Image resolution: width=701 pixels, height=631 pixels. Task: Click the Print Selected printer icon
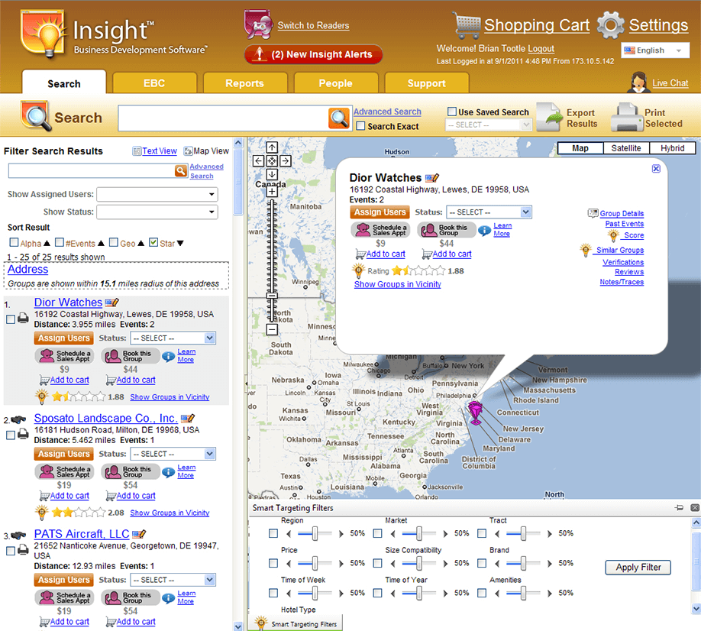(x=626, y=117)
